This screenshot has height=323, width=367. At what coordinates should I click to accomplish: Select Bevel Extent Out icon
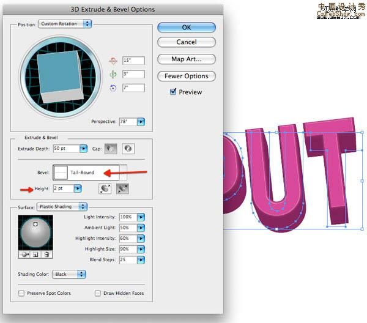pyautogui.click(x=105, y=188)
